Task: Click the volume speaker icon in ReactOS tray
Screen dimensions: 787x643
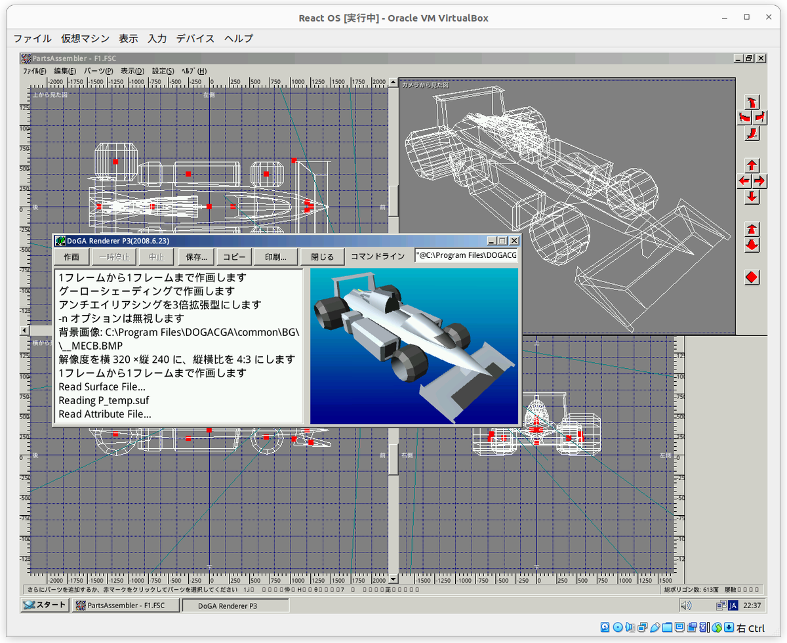Action: tap(686, 605)
